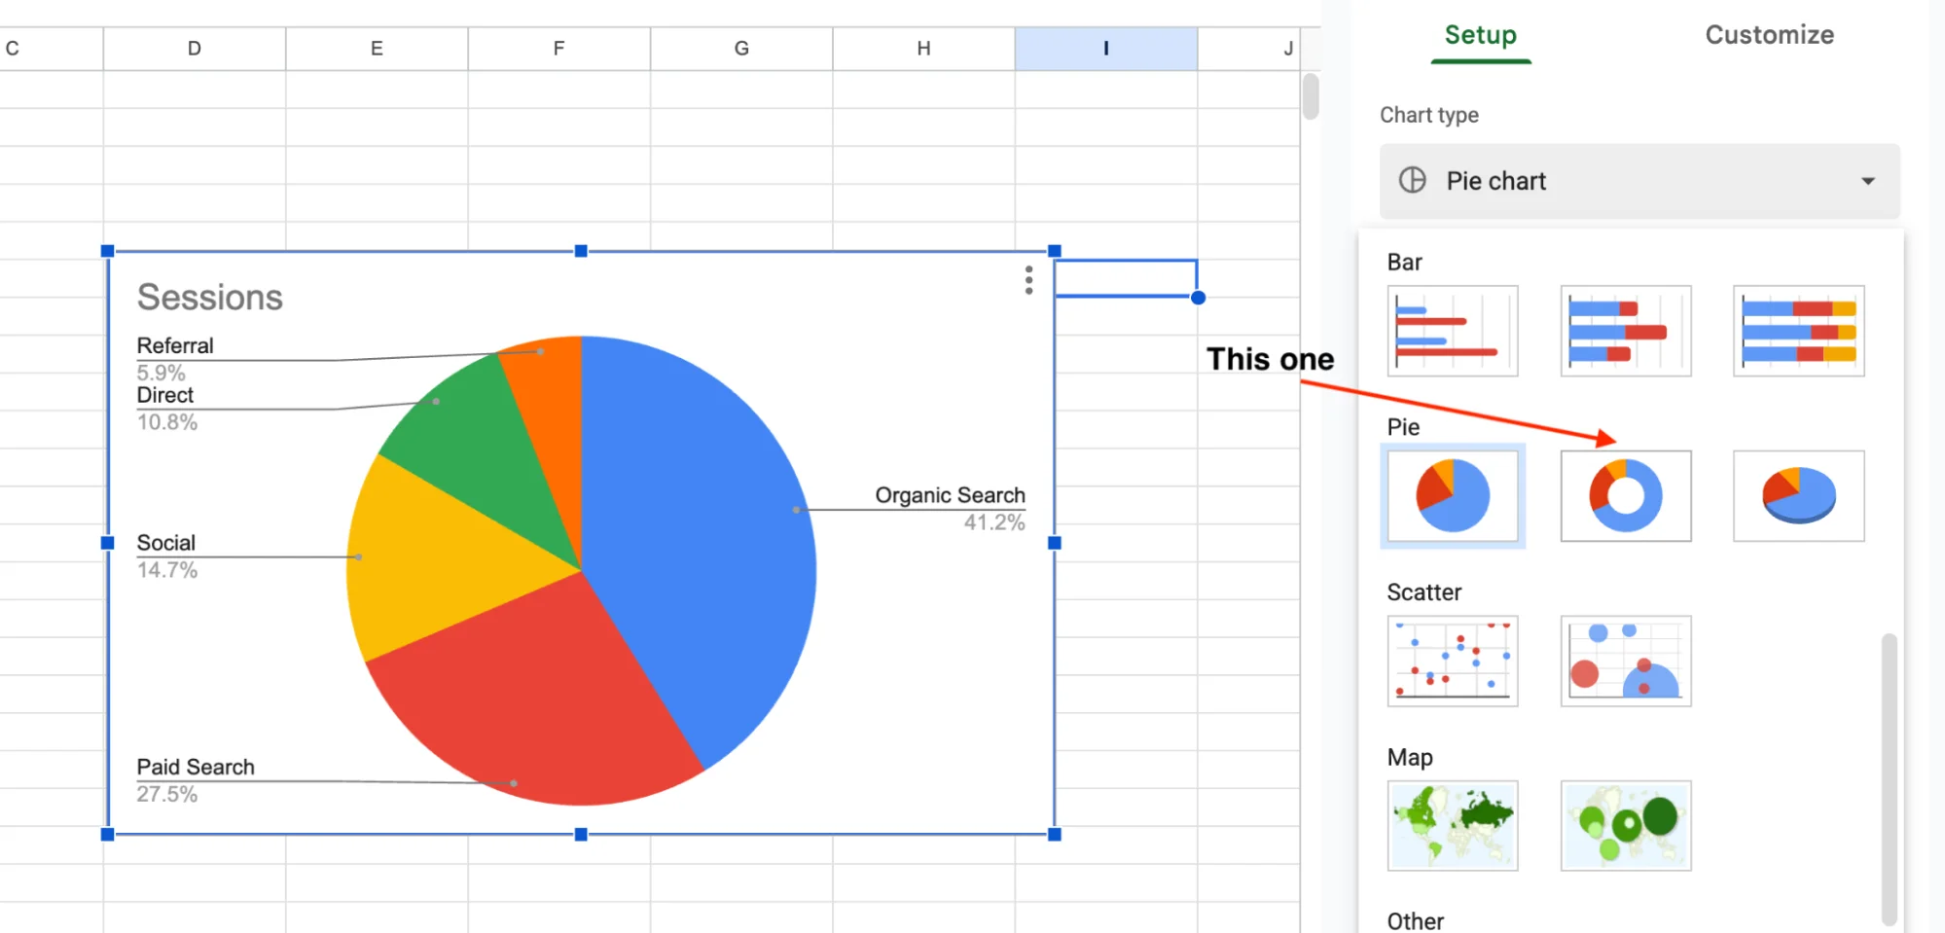
Task: Select column G header
Action: pos(741,49)
